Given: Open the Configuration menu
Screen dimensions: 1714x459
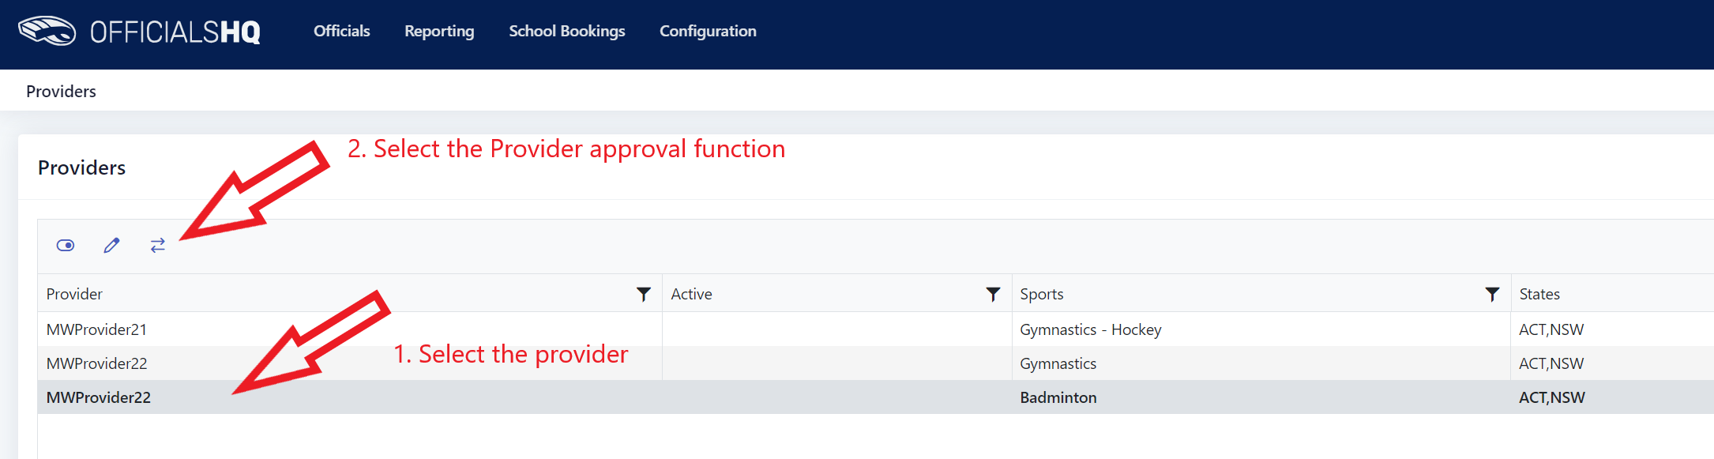Looking at the screenshot, I should click(708, 31).
